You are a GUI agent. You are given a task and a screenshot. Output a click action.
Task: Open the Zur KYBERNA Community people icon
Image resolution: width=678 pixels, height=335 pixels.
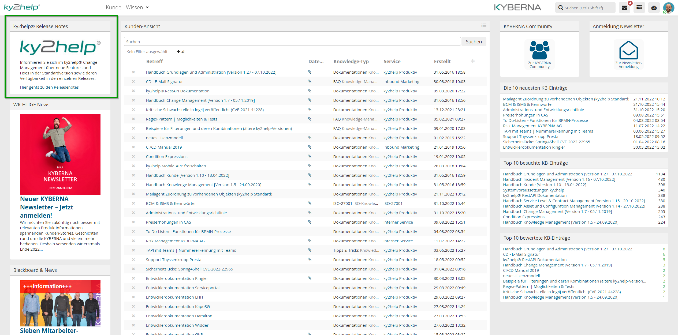coord(539,50)
